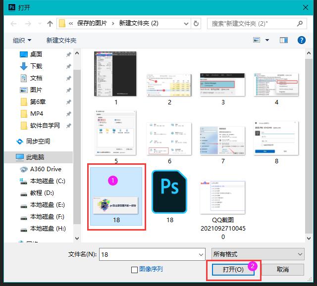Select 下载 in the sidebar

point(36,66)
